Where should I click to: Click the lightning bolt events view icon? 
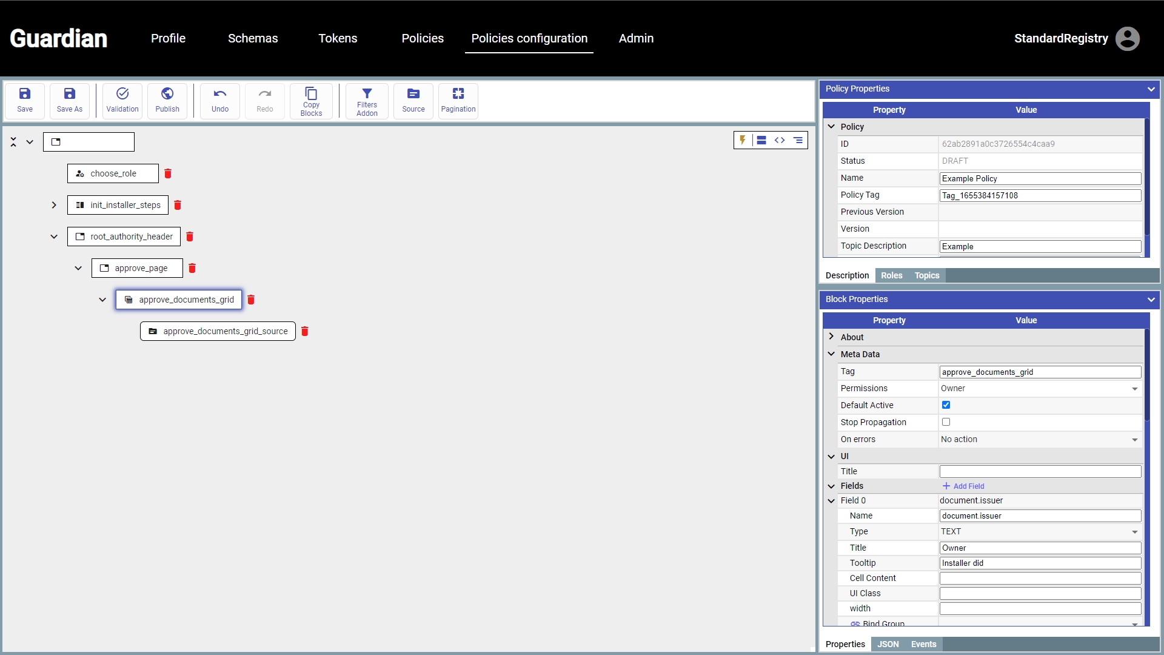coord(743,140)
